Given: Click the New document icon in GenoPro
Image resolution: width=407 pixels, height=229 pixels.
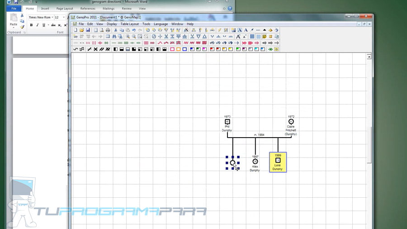Looking at the screenshot, I should coord(75,30).
